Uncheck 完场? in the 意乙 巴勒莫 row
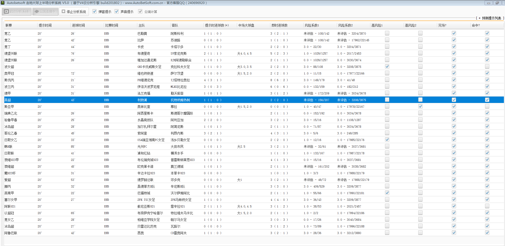 tap(454, 33)
